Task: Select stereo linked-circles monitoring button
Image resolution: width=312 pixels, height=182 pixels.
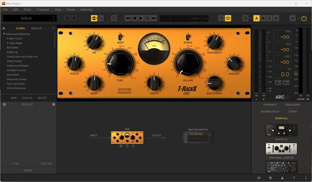Action: click(x=228, y=18)
